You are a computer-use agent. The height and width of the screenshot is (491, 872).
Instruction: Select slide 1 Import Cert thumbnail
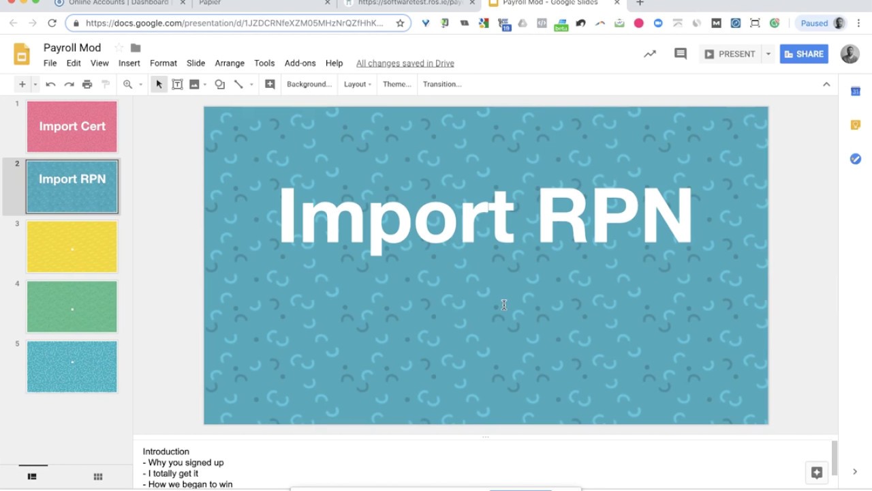click(x=72, y=126)
